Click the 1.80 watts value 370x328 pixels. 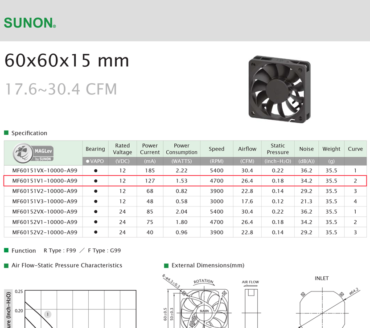point(182,222)
